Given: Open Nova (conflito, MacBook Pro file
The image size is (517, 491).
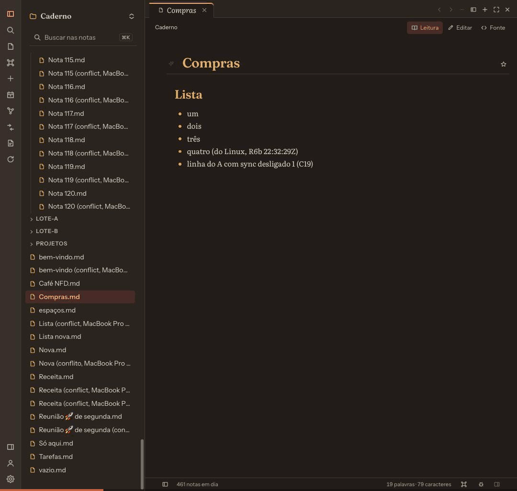Looking at the screenshot, I should [x=80, y=364].
